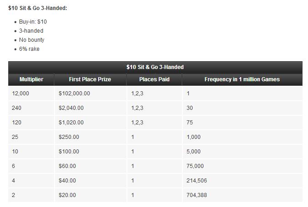Click the frequency value 214,506
This screenshot has width=308, height=207.
pos(197,181)
